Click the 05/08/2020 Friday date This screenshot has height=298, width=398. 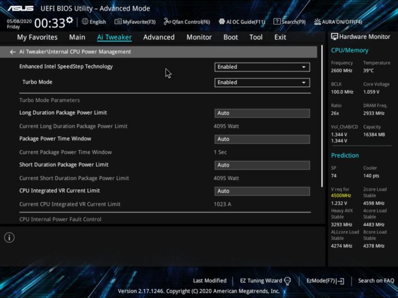click(x=19, y=24)
